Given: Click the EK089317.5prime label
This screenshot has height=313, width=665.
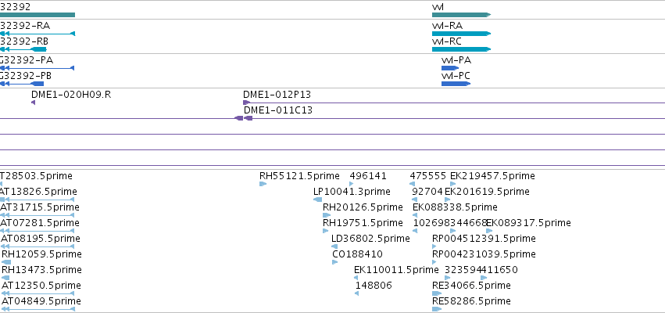Looking at the screenshot, I should pyautogui.click(x=528, y=222).
